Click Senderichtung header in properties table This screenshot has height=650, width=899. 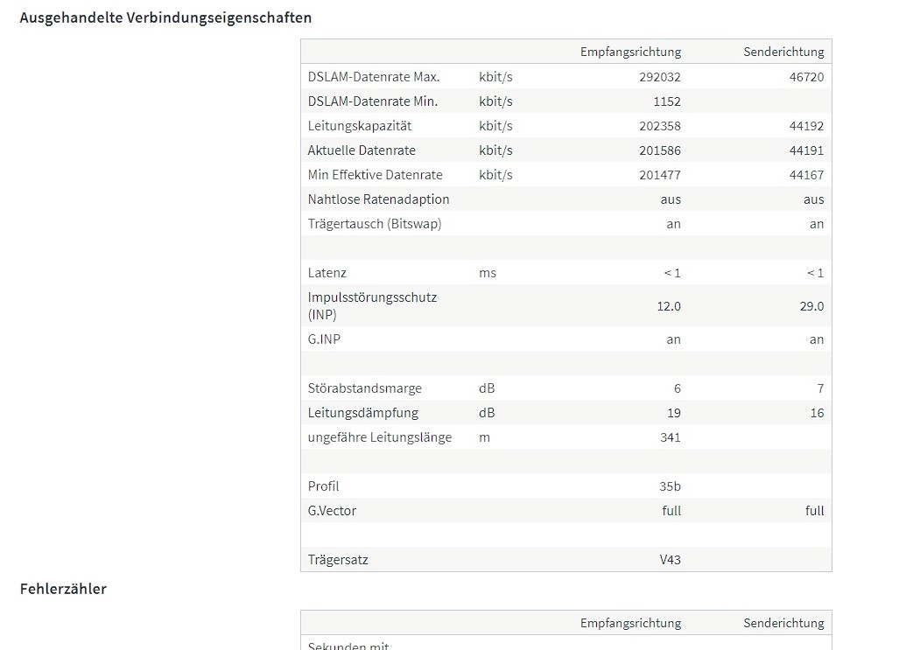[783, 52]
